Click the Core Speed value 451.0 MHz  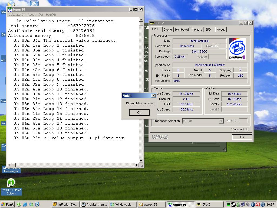tap(186, 94)
